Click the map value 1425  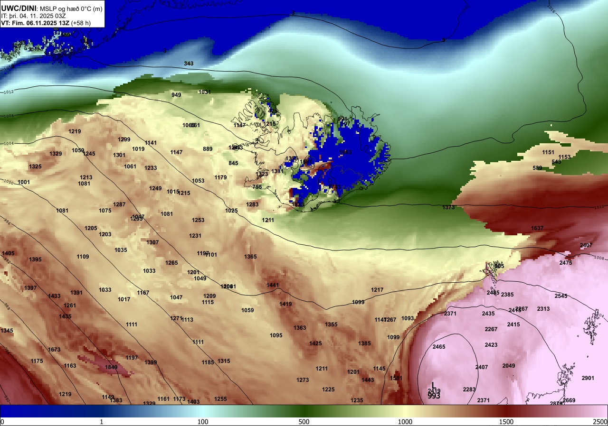tap(315, 343)
